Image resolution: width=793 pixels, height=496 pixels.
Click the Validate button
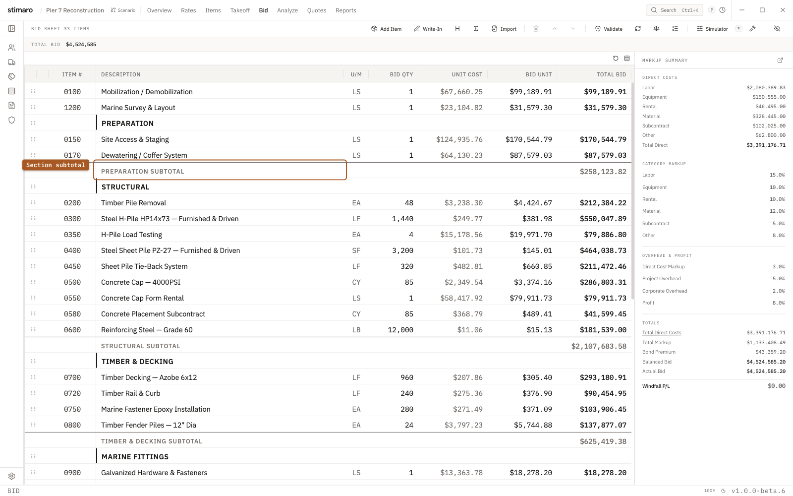pos(609,29)
